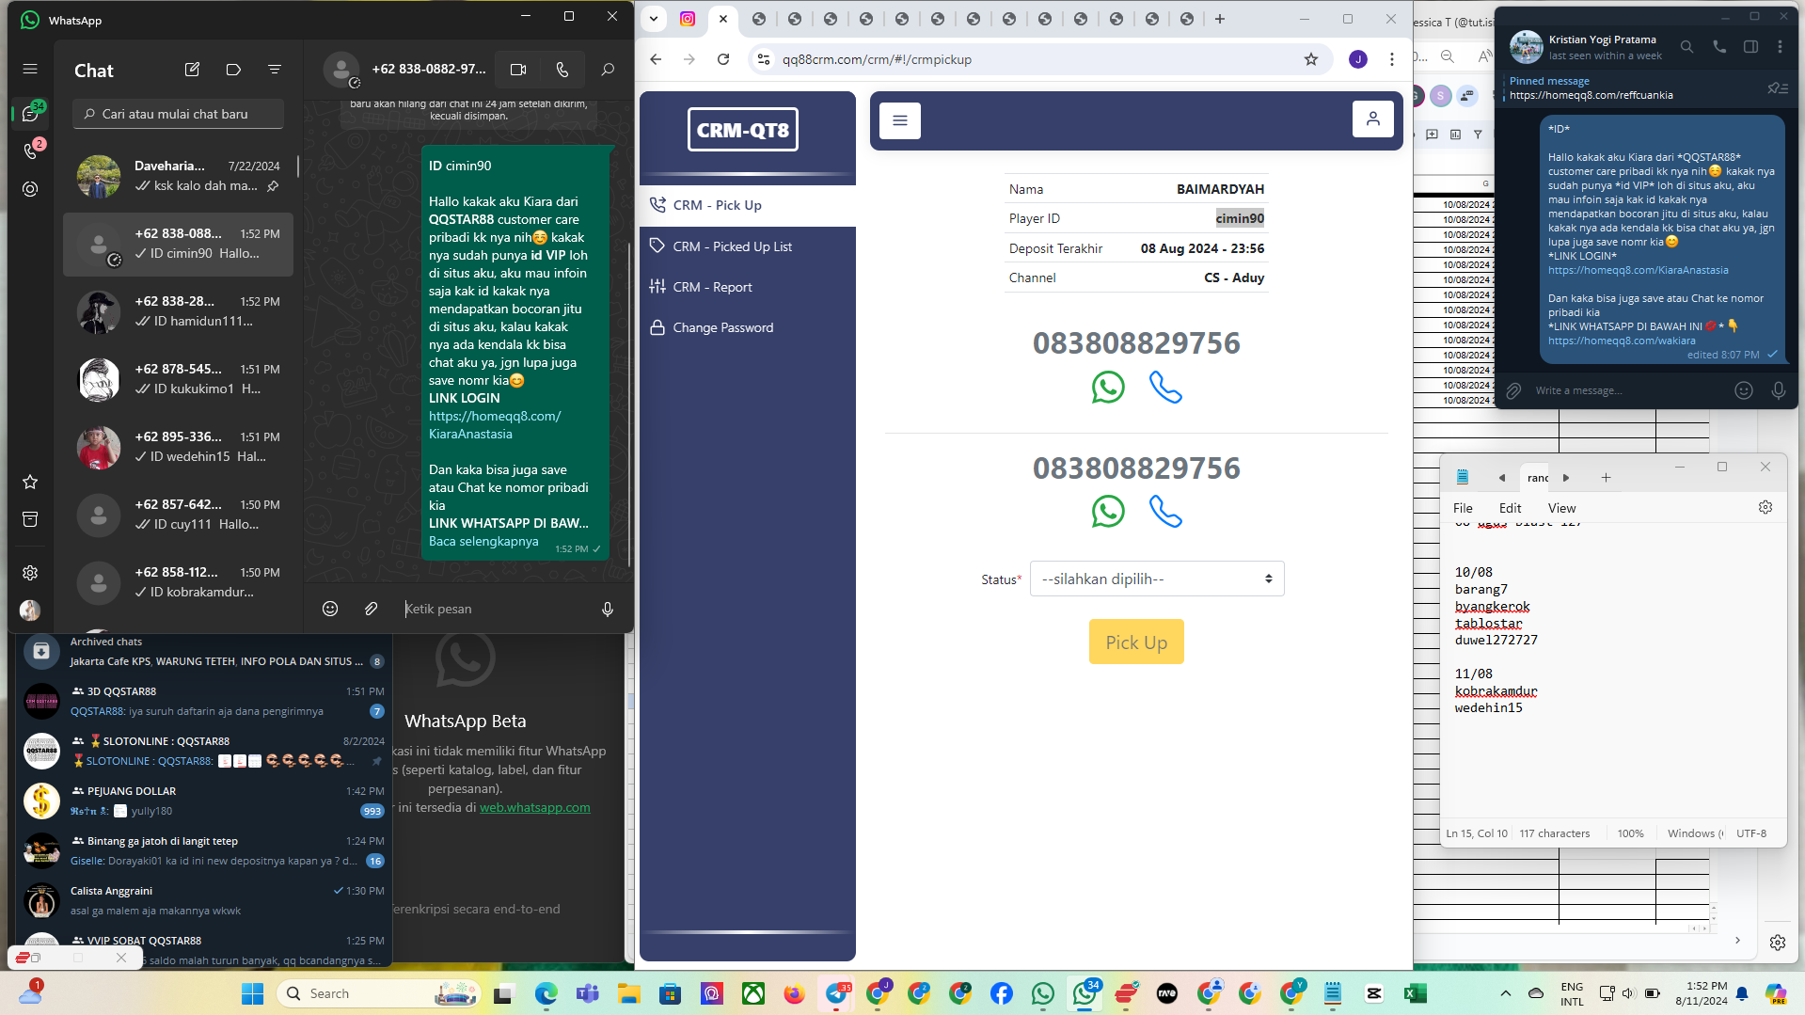
Task: Open WhatsApp Calls tab icon
Action: point(30,151)
